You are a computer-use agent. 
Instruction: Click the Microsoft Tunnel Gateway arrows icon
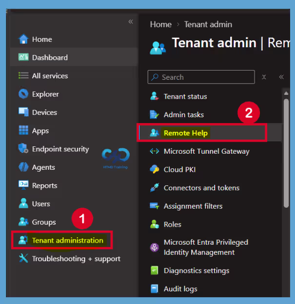click(x=155, y=151)
